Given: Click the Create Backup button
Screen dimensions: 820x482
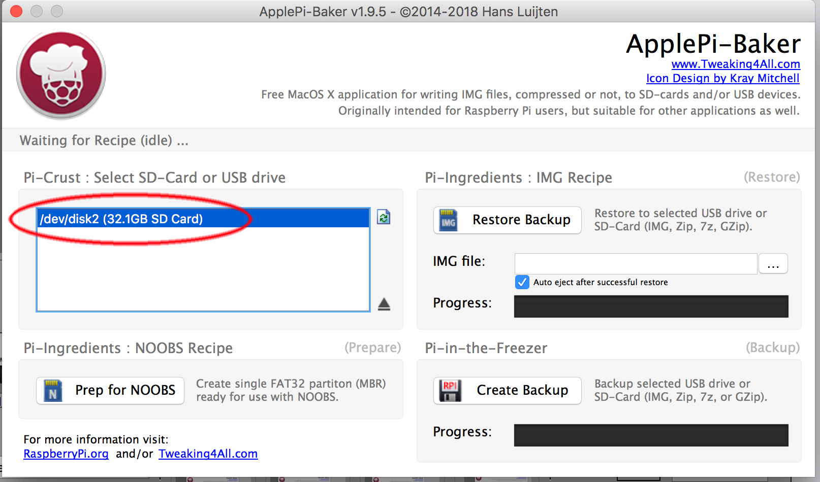Looking at the screenshot, I should [507, 390].
